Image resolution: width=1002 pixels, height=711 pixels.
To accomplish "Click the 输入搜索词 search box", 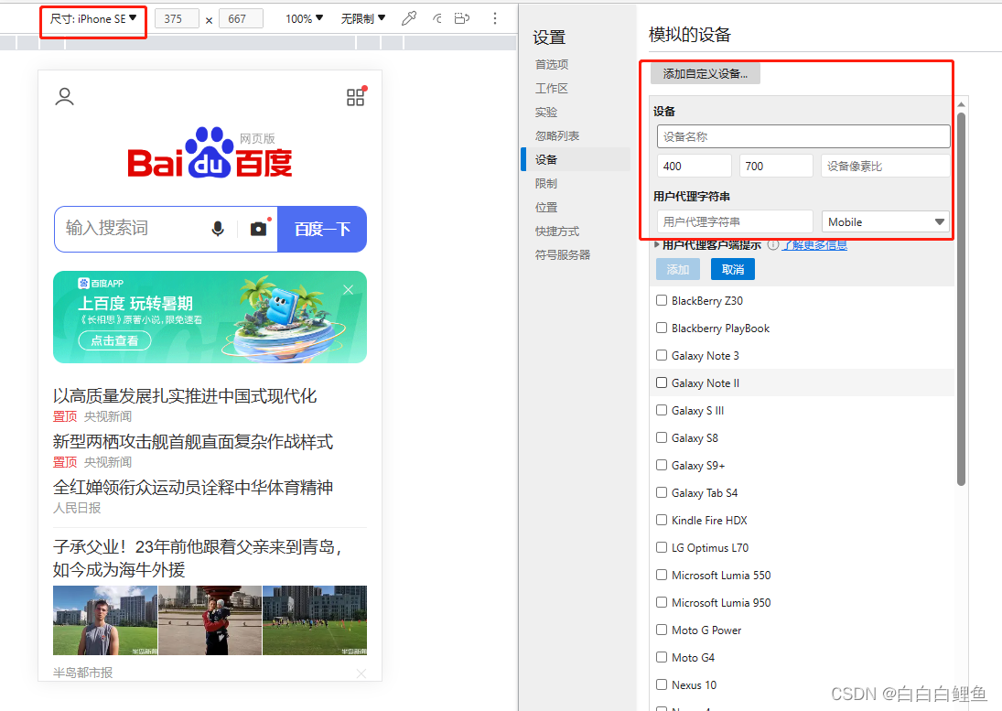I will pos(131,229).
